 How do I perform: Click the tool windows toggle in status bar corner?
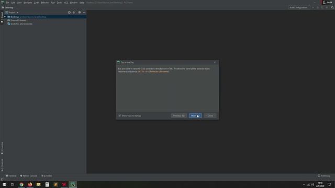[2, 179]
